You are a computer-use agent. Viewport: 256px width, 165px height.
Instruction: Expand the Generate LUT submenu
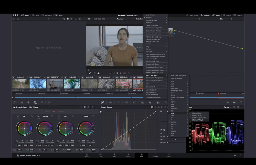pos(156,87)
